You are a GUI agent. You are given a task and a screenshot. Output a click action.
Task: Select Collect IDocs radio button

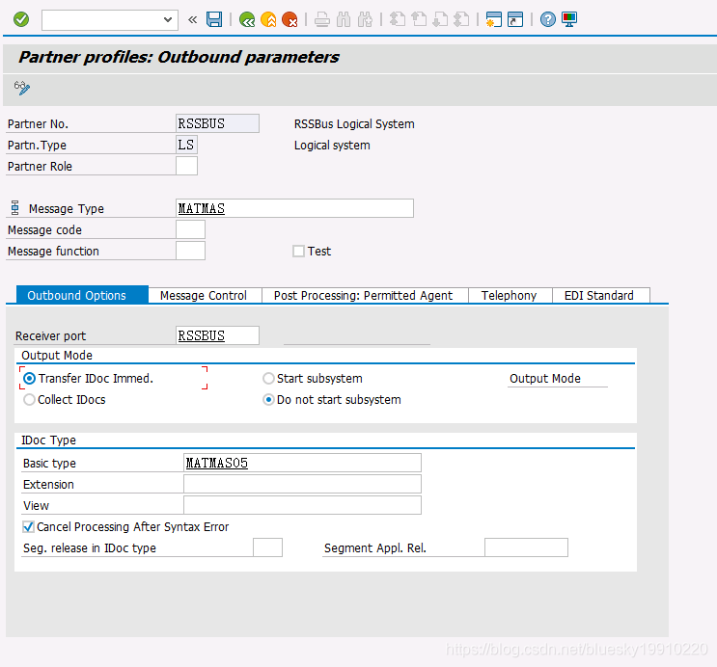pos(29,400)
